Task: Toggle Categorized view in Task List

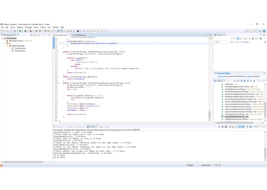Action: pos(238,38)
